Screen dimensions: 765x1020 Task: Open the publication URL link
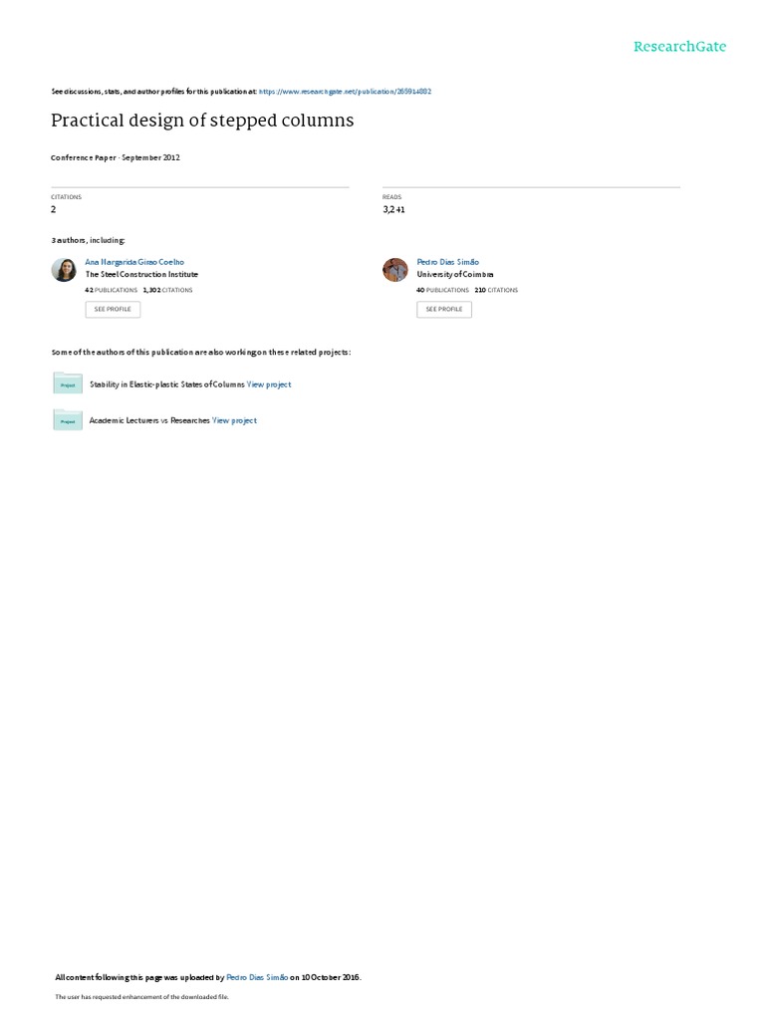point(345,92)
